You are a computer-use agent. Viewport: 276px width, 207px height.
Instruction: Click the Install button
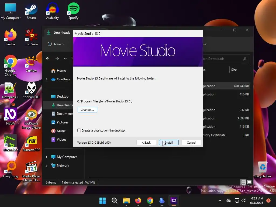169,143
